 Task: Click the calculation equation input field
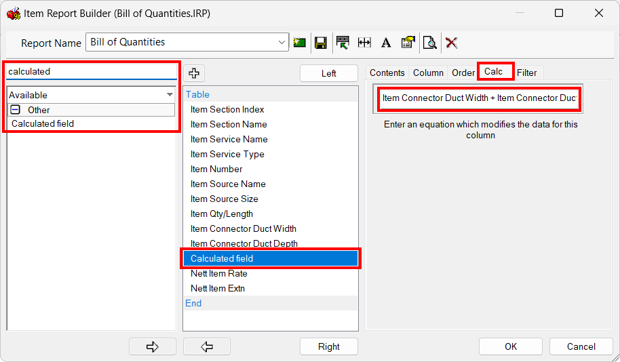(479, 98)
